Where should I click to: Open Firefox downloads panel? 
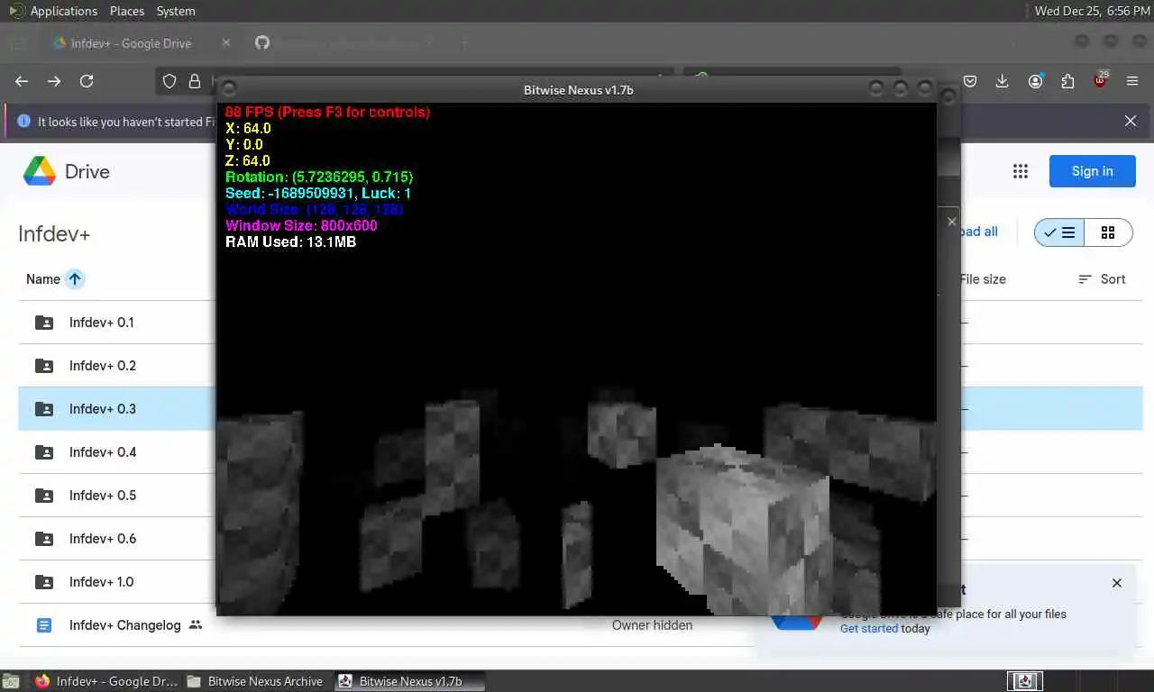[1002, 81]
